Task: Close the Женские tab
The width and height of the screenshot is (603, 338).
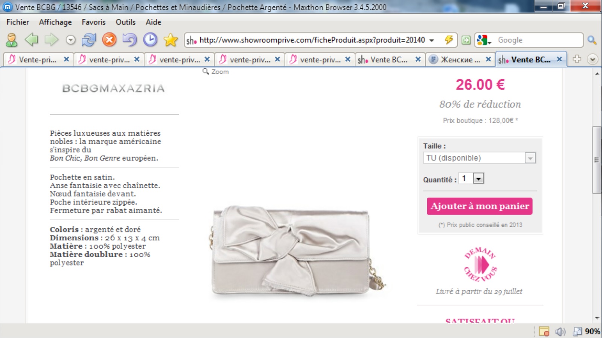Action: click(x=488, y=59)
